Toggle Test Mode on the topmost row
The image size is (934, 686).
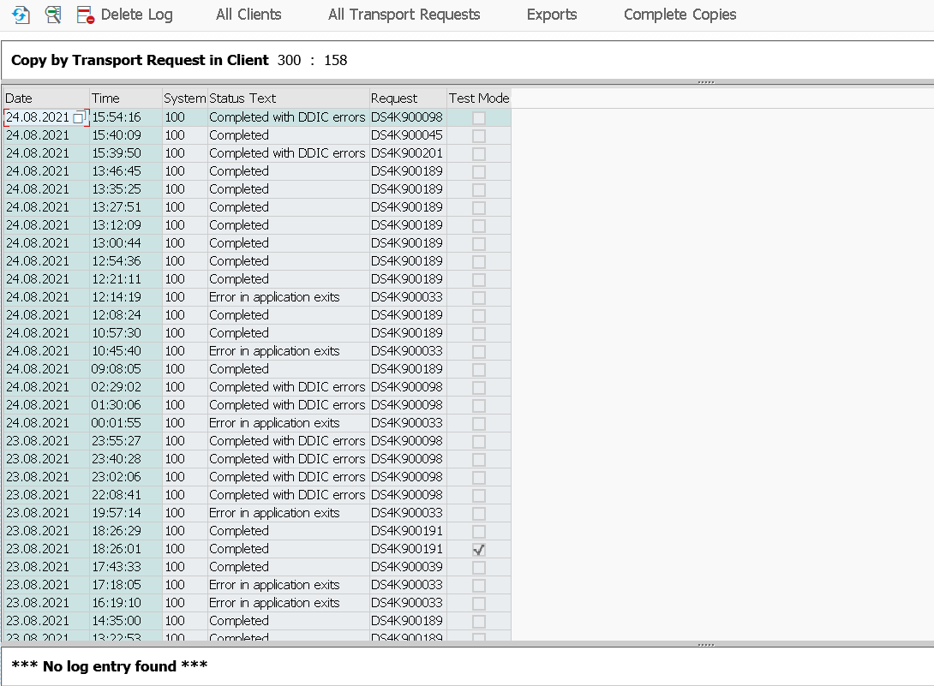click(x=477, y=116)
